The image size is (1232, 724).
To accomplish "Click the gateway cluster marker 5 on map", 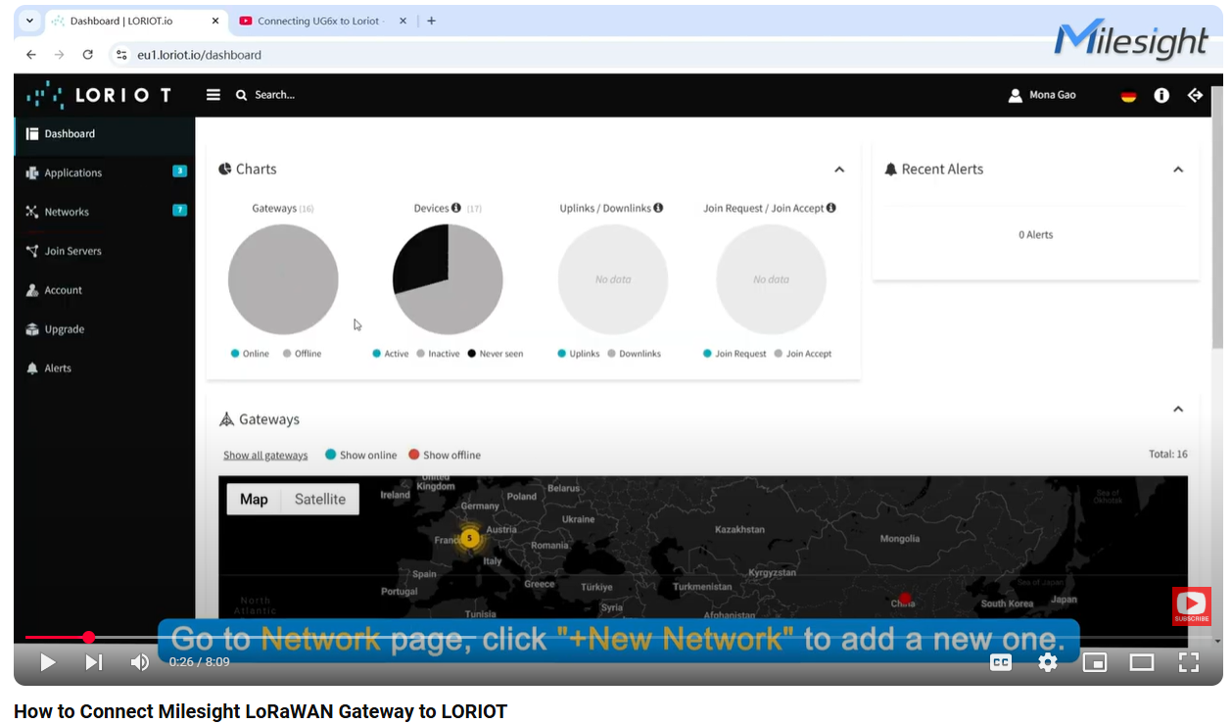I will pyautogui.click(x=470, y=538).
